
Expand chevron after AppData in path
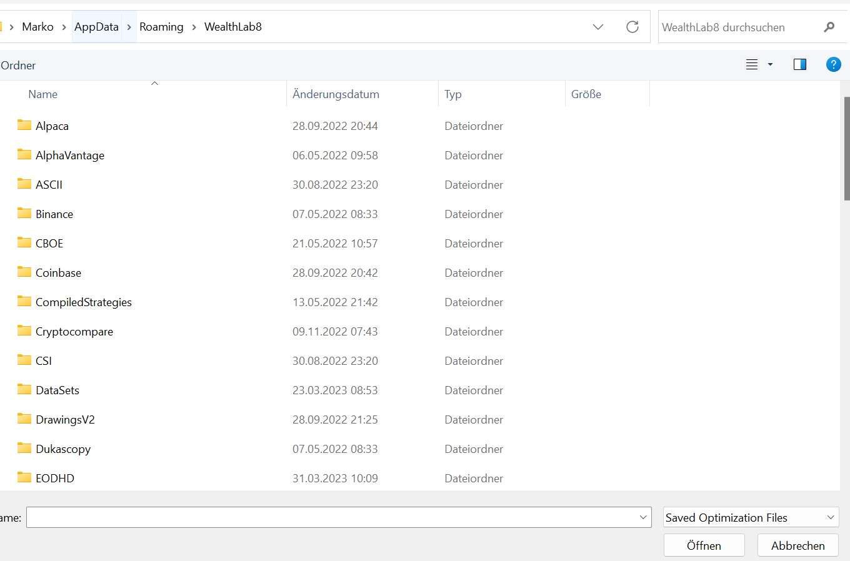tap(129, 27)
